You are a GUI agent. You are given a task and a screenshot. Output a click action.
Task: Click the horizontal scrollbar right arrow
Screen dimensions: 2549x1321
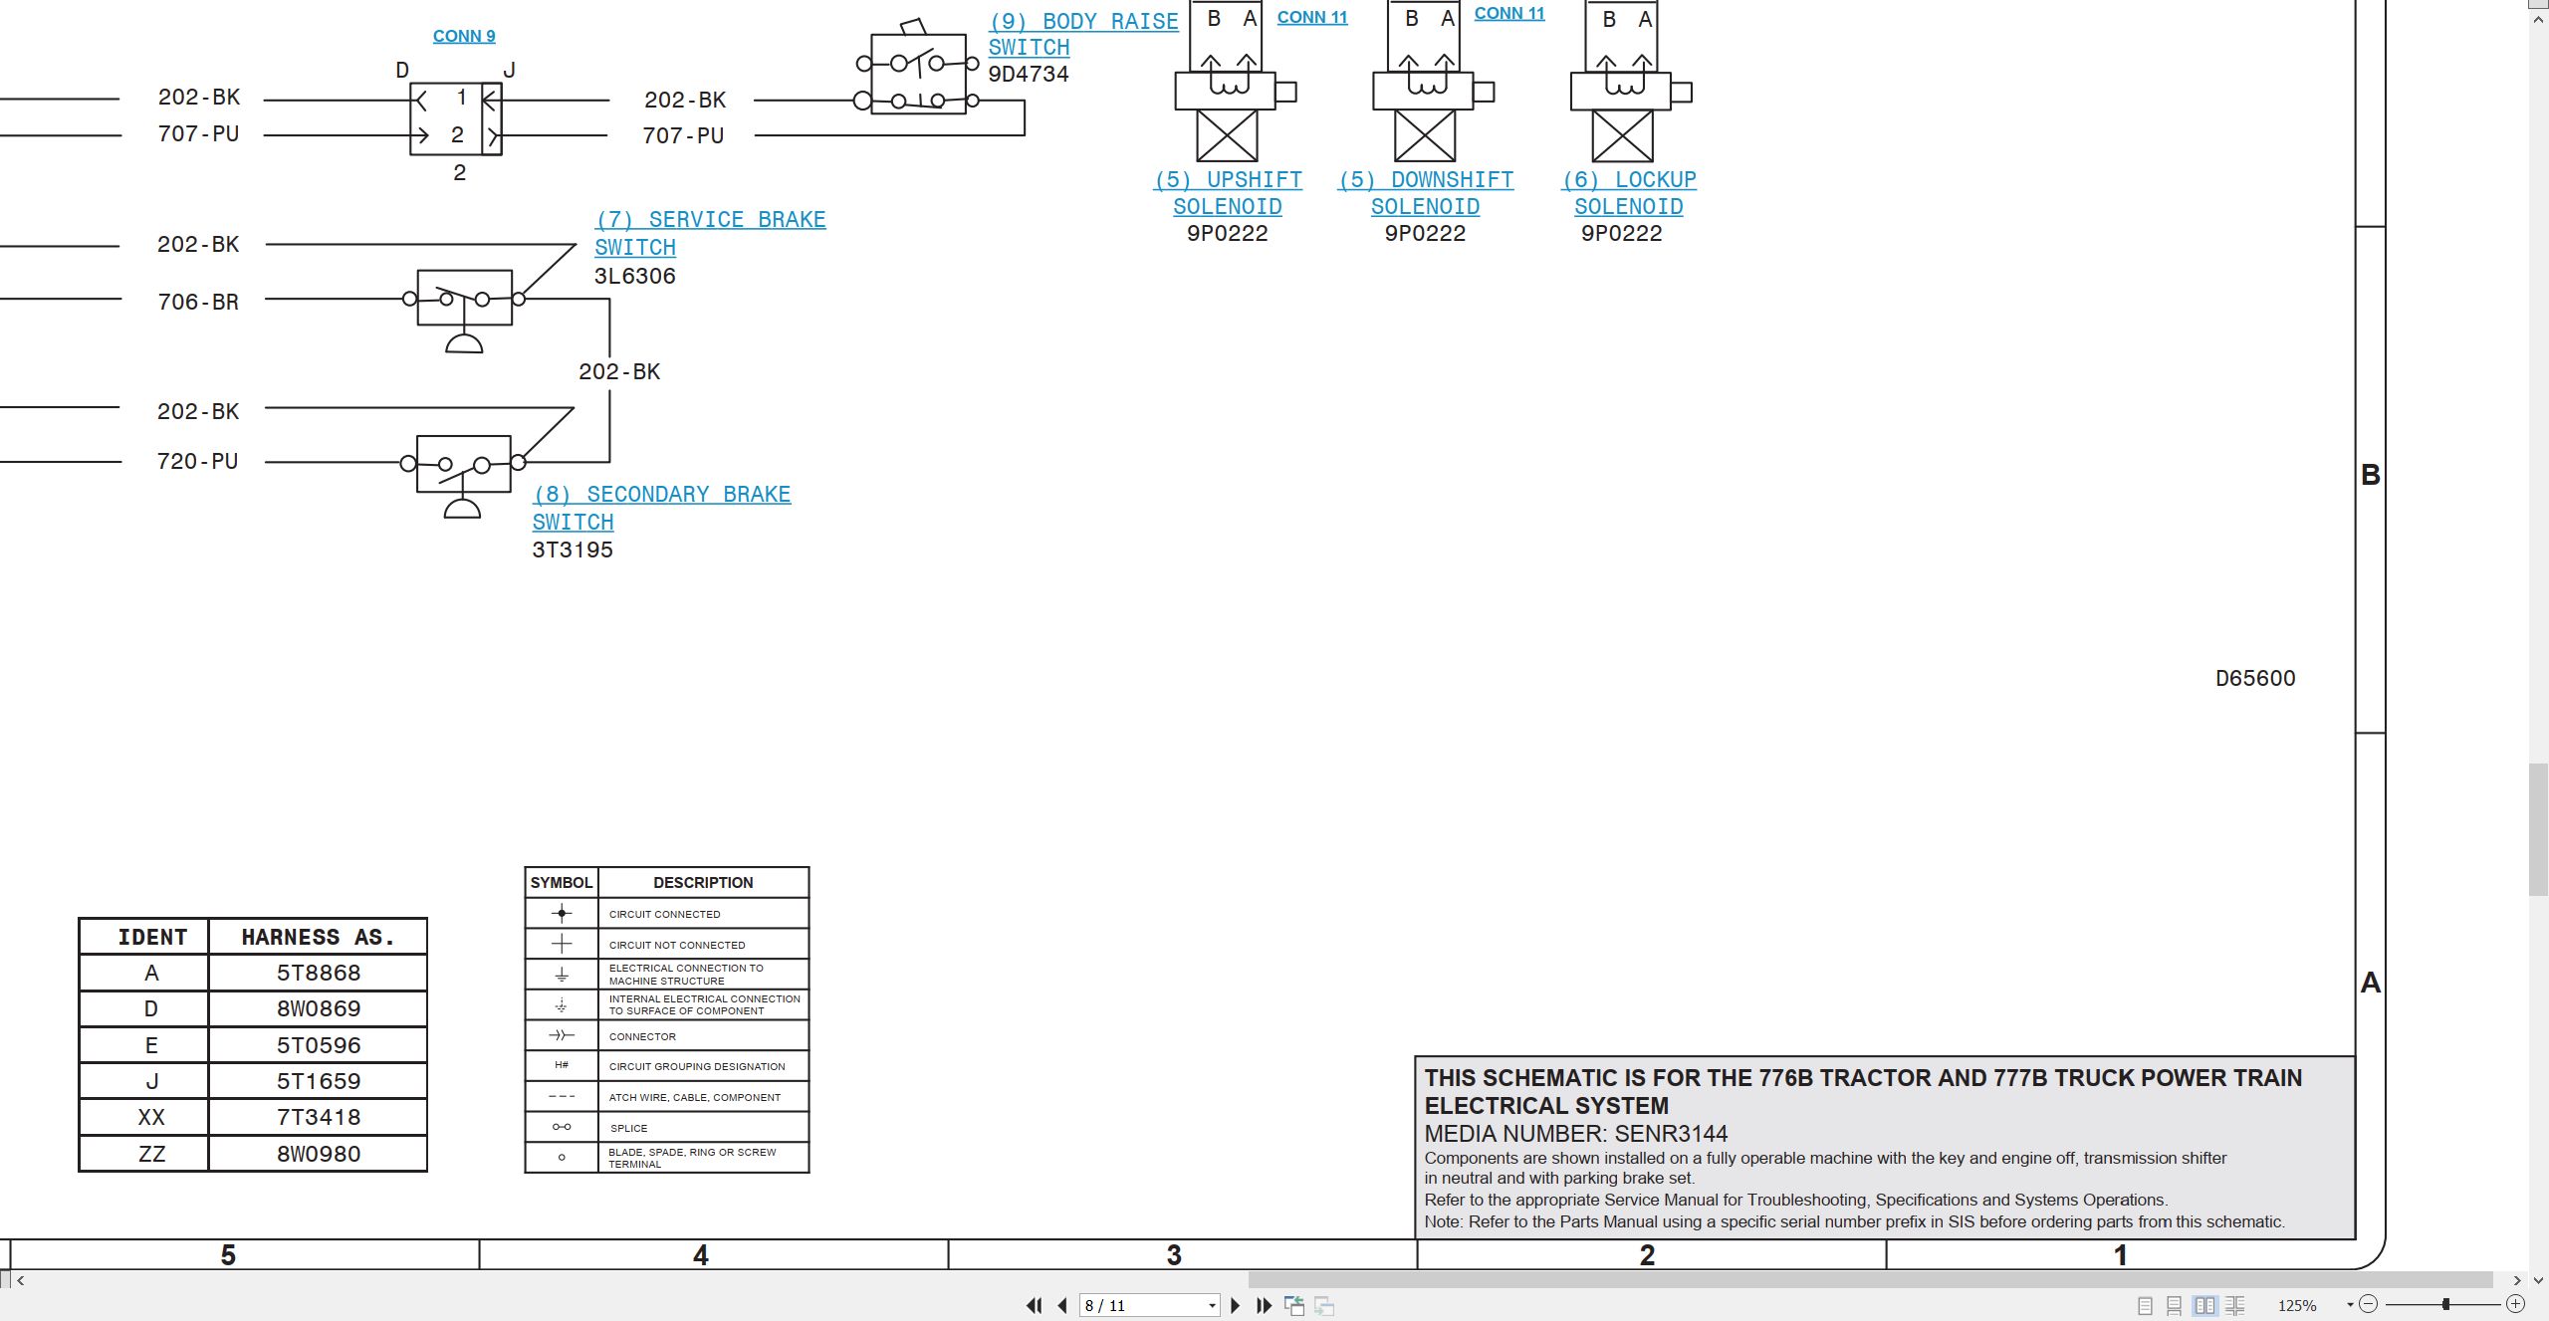2517,1280
